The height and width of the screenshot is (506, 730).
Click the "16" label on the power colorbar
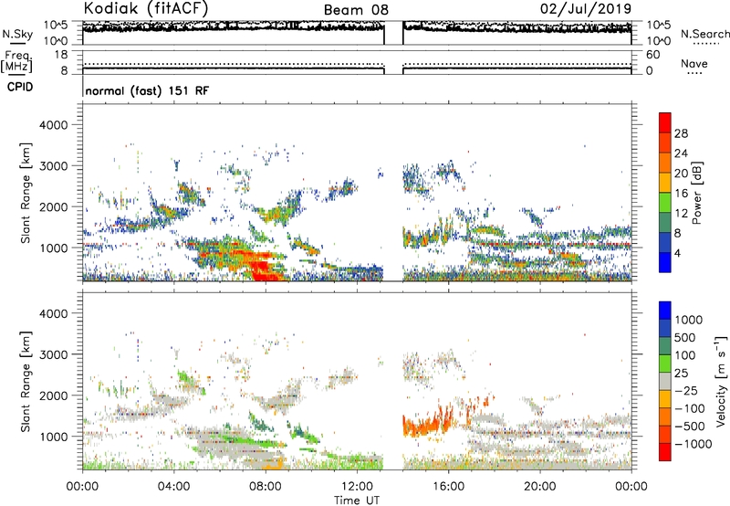681,194
